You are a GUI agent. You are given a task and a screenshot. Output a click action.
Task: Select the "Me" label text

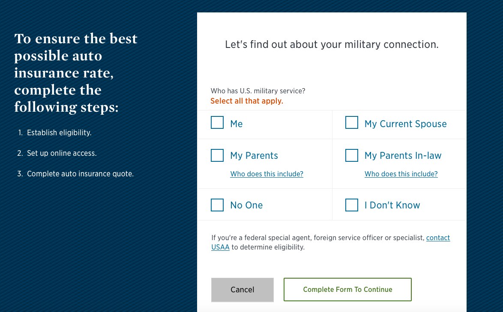coord(236,123)
